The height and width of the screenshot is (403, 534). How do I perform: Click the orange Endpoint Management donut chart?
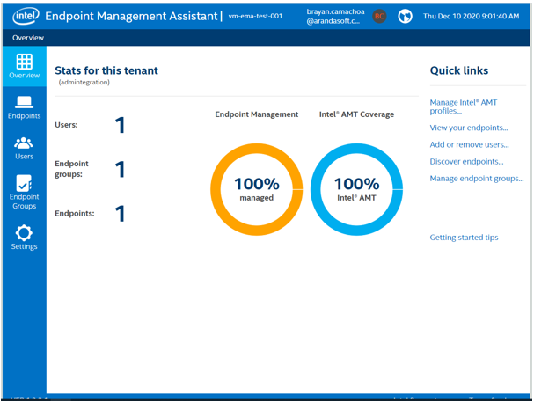pyautogui.click(x=256, y=189)
